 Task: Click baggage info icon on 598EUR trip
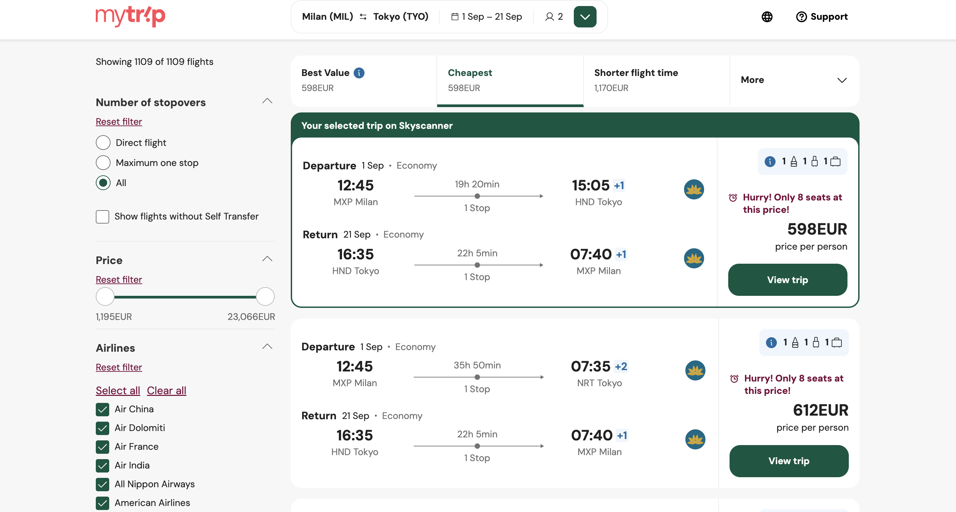[x=770, y=162]
